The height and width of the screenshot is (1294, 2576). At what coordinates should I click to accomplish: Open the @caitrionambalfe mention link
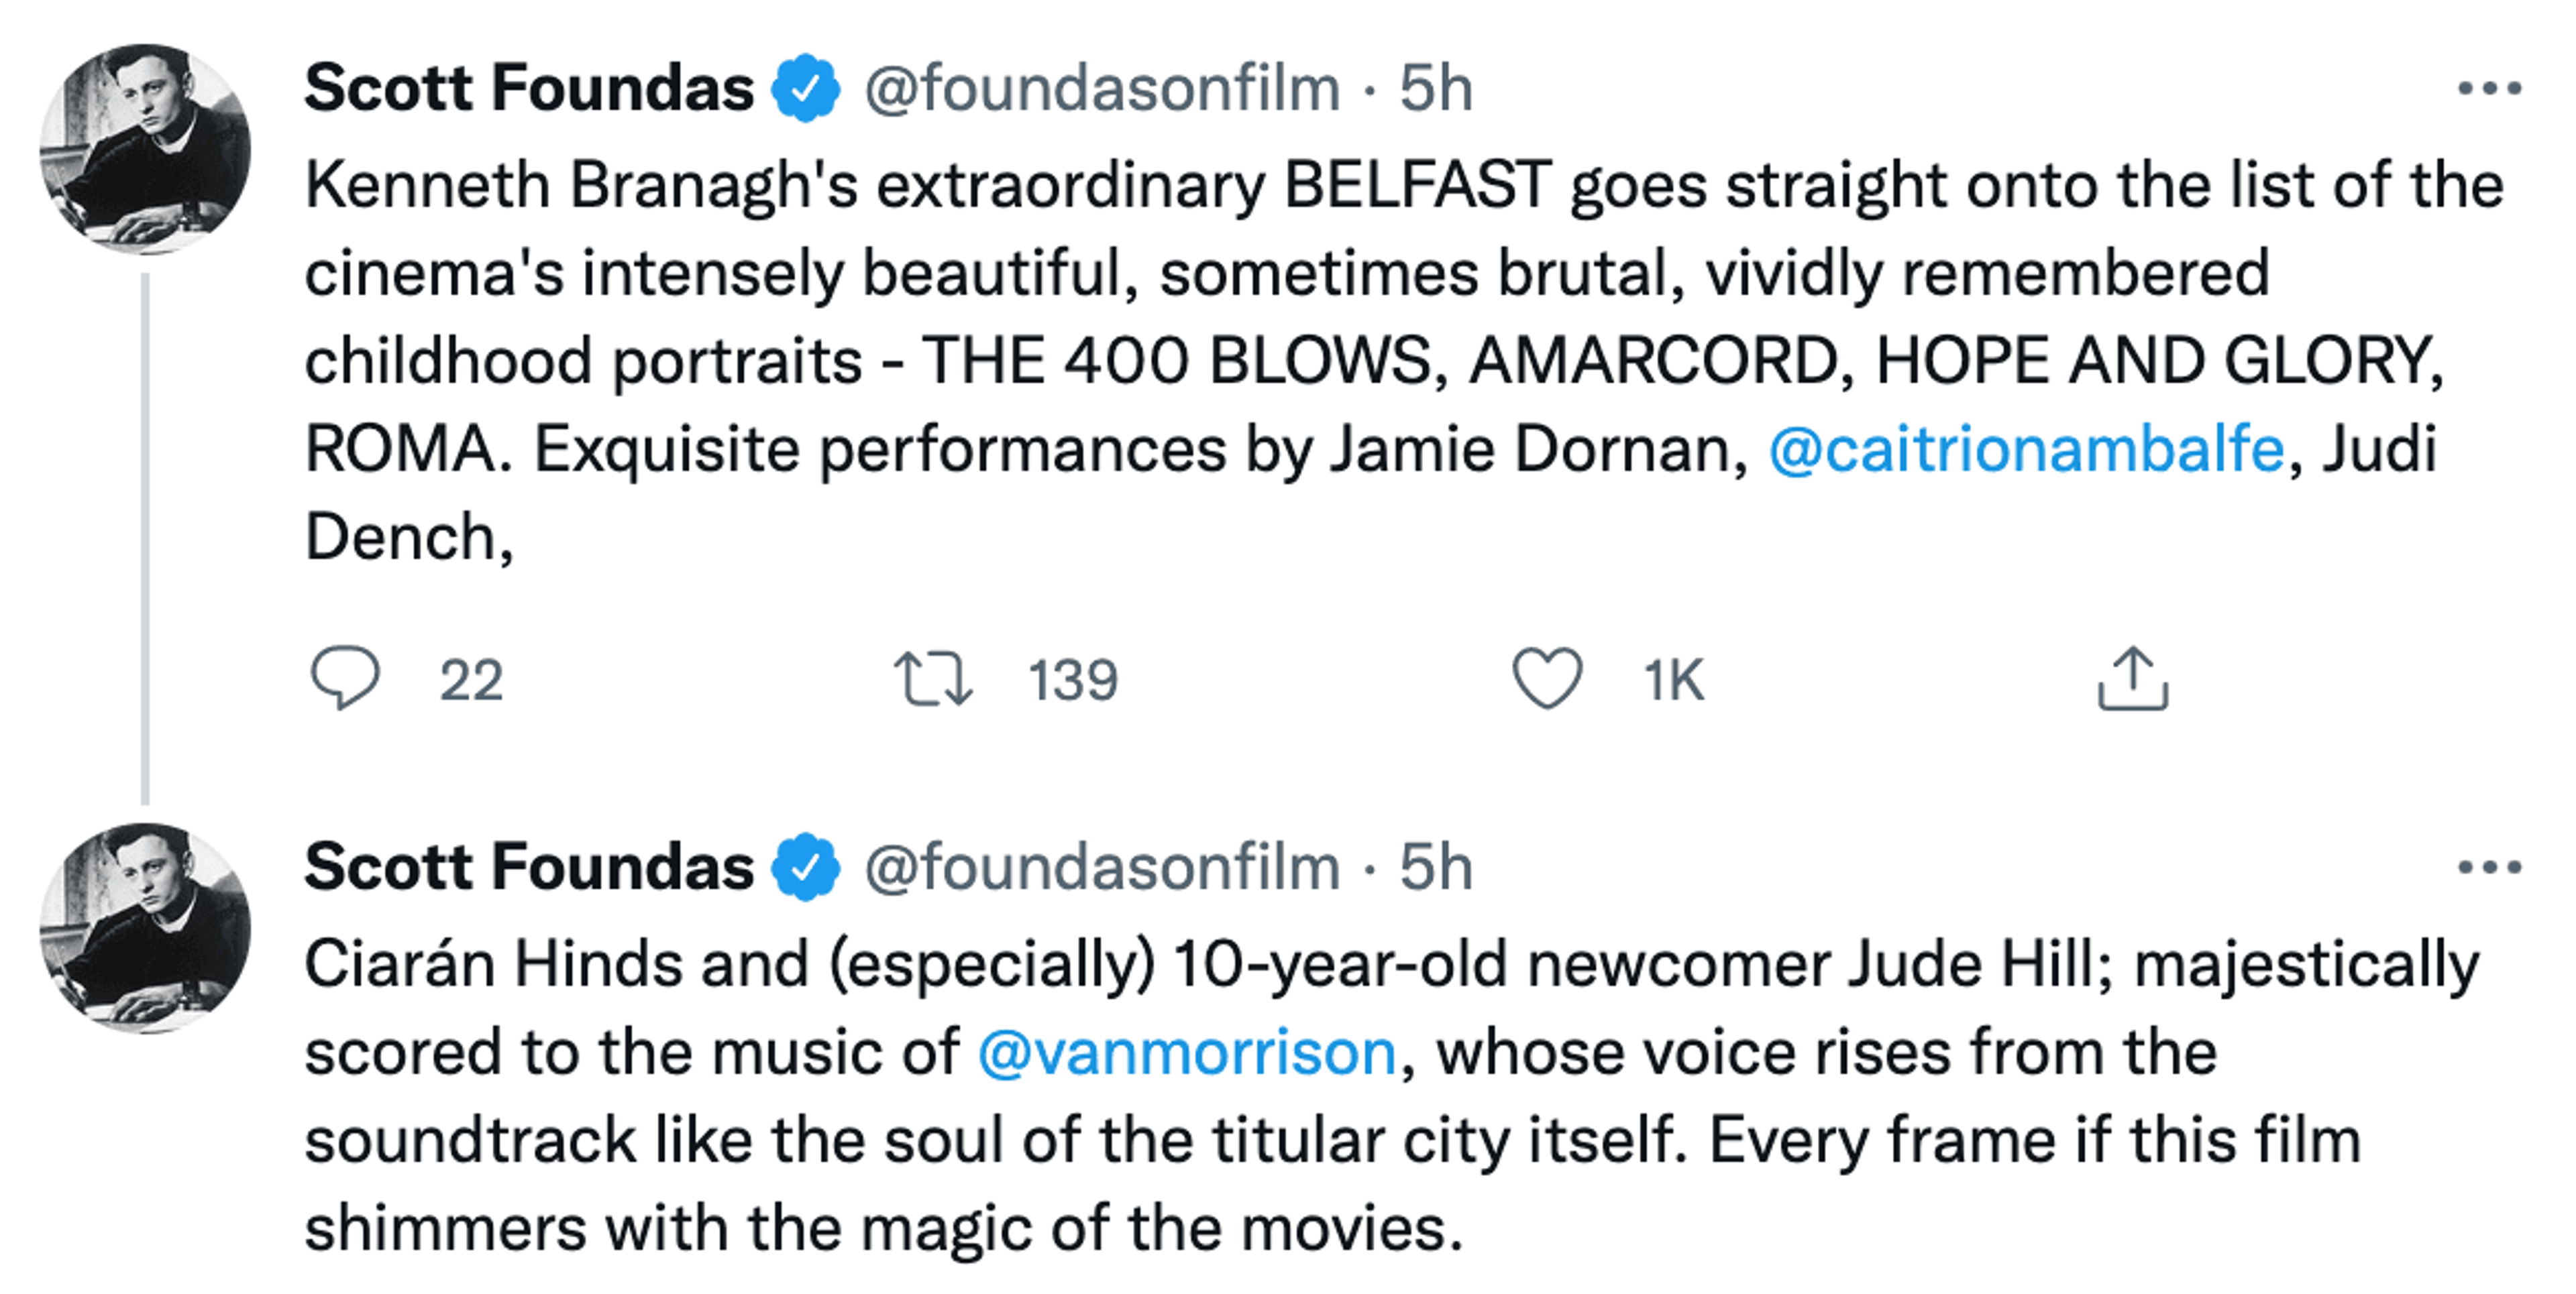tap(2026, 450)
